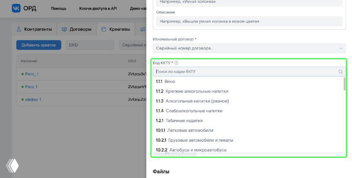This screenshot has width=352, height=178.
Task: Click the VK logo icon
Action: [16, 8]
